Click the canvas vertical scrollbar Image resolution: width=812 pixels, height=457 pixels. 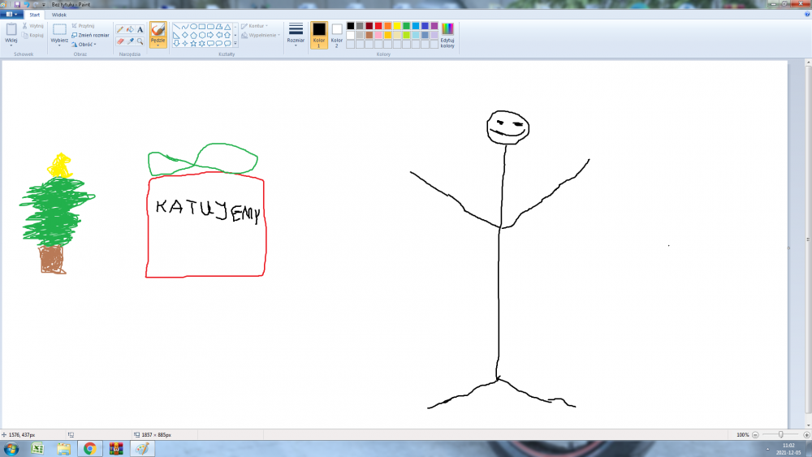808,239
